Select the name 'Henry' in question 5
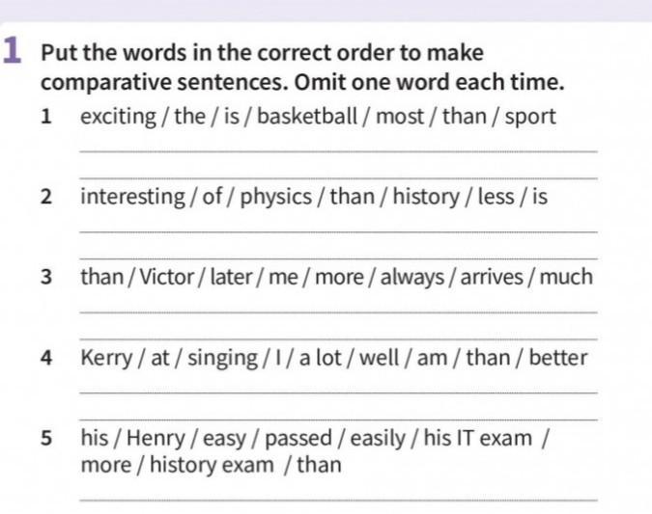 click(156, 439)
